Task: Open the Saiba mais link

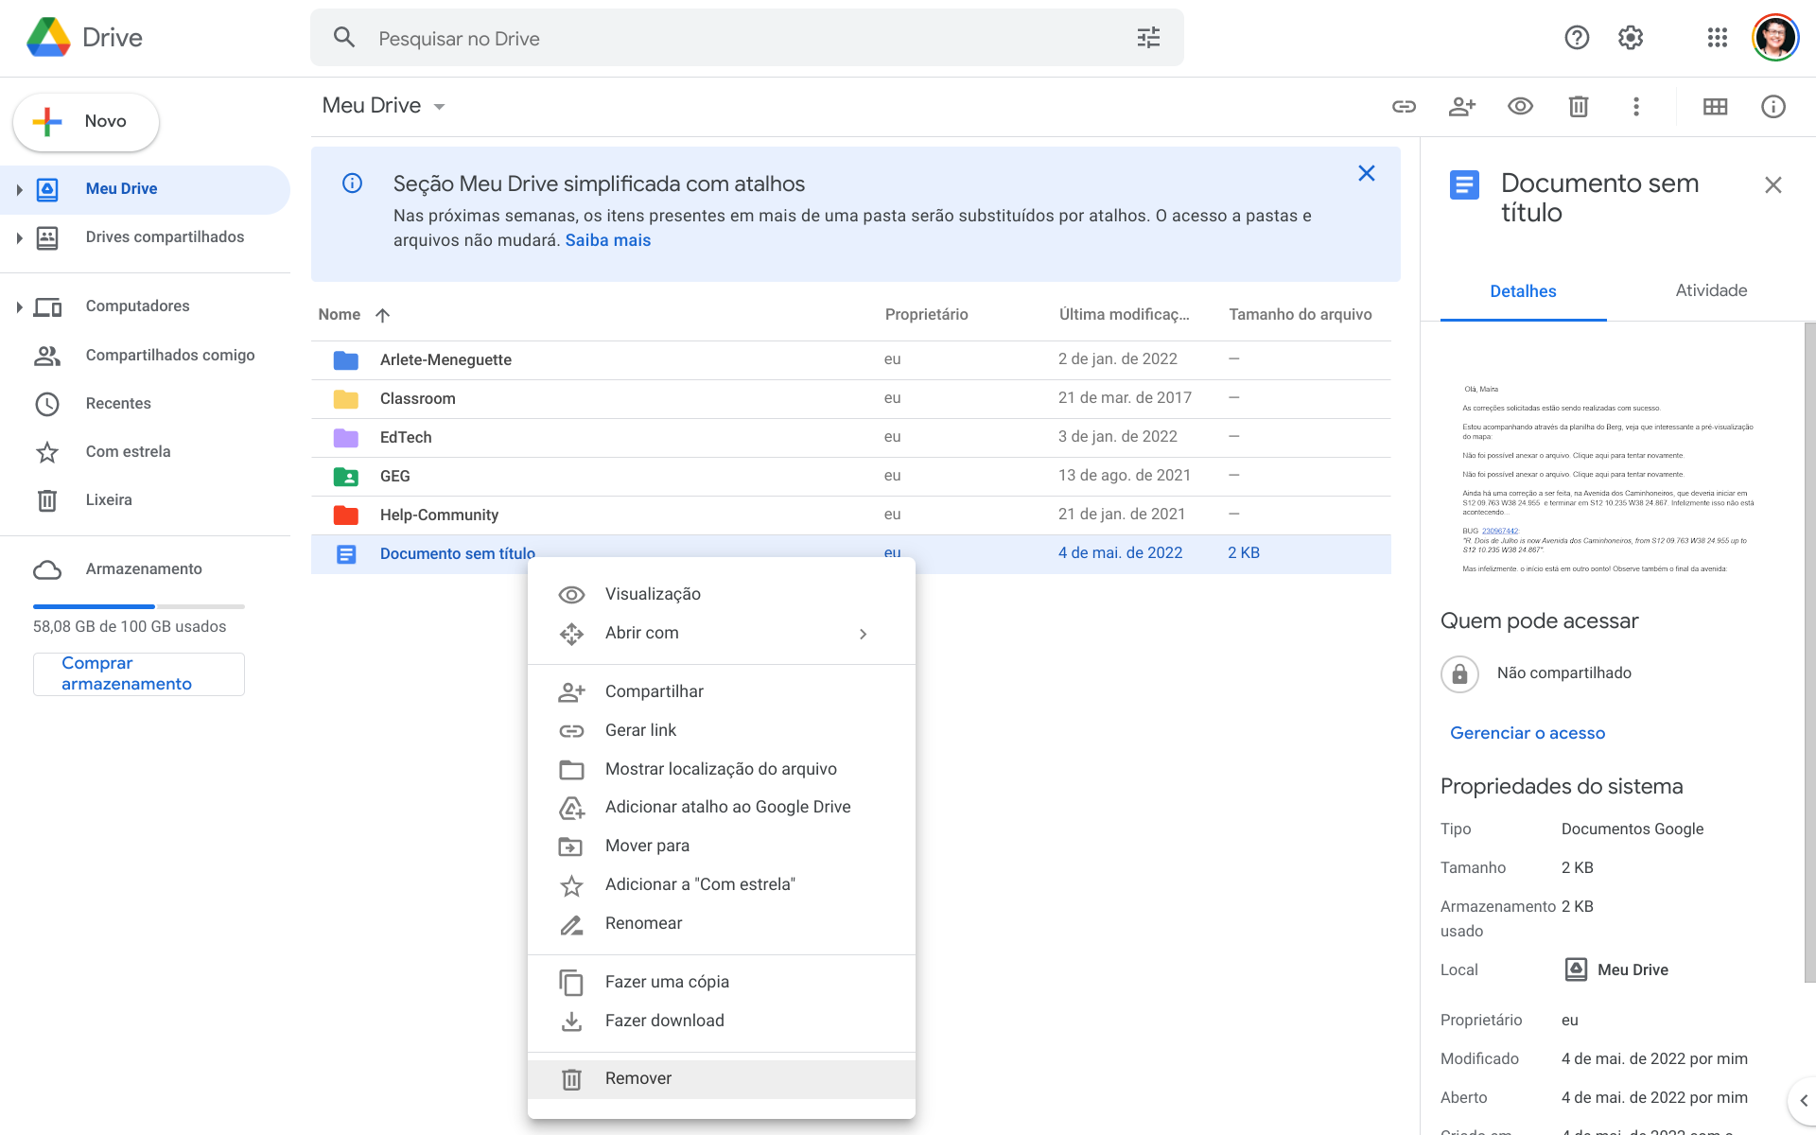Action: point(608,240)
